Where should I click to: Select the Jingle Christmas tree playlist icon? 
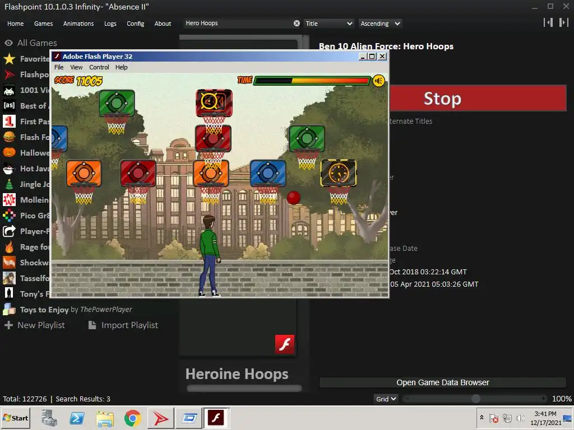9,184
